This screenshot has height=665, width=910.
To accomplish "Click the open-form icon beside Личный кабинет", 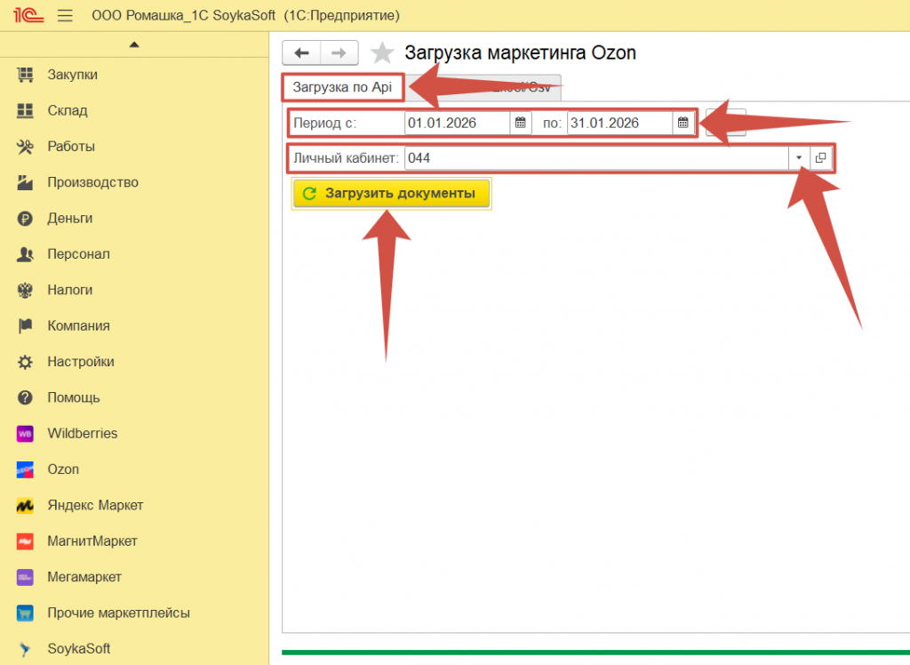I will pyautogui.click(x=820, y=157).
